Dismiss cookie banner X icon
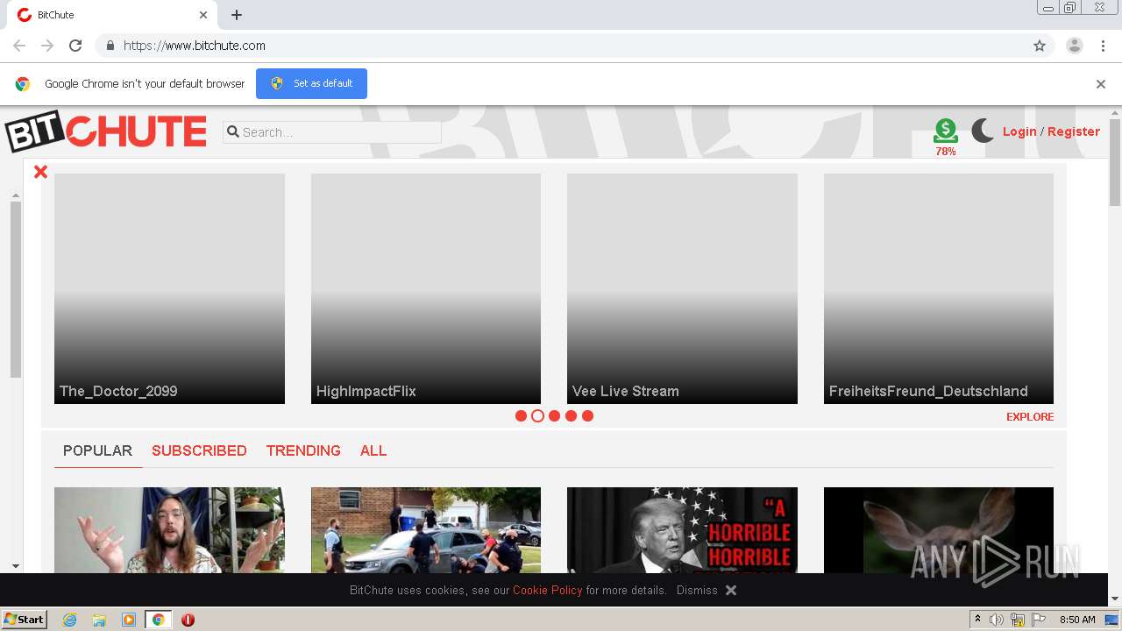 tap(731, 591)
